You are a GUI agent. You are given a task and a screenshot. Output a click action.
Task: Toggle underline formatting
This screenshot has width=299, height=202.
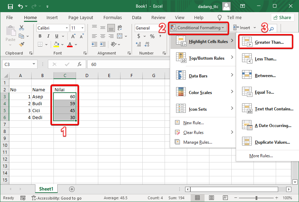pyautogui.click(x=56, y=35)
